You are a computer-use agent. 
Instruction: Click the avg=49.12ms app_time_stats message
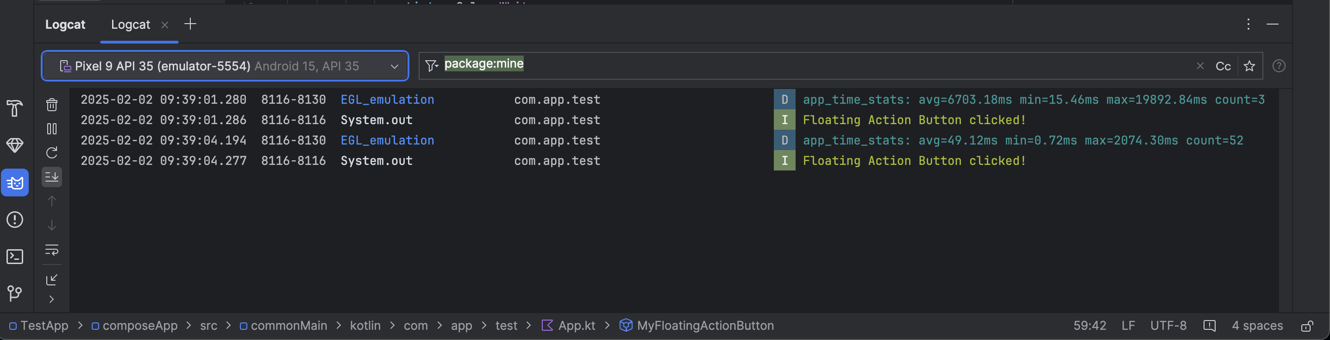click(x=1023, y=140)
